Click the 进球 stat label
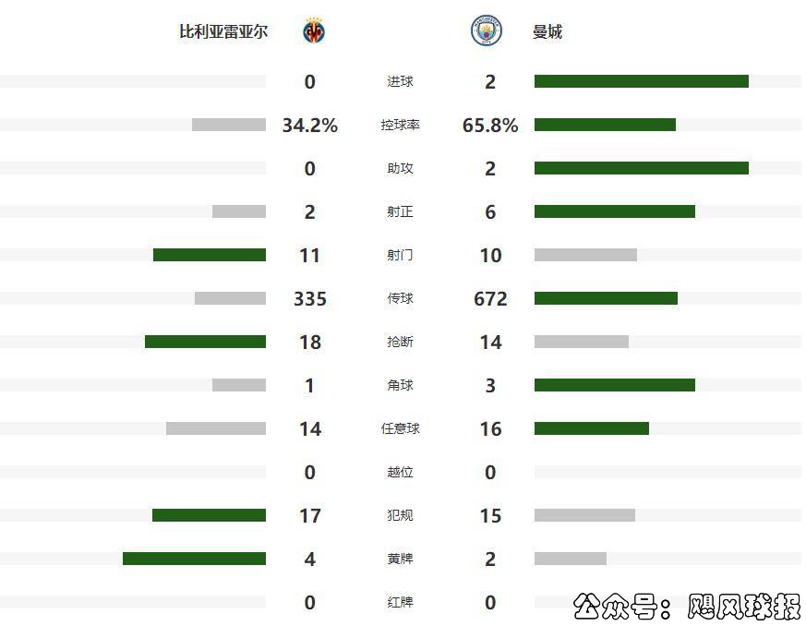 400,81
